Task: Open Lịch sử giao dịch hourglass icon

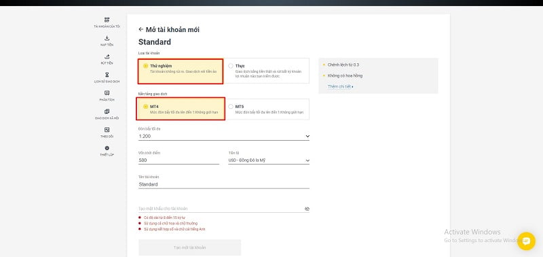Action: pos(107,75)
